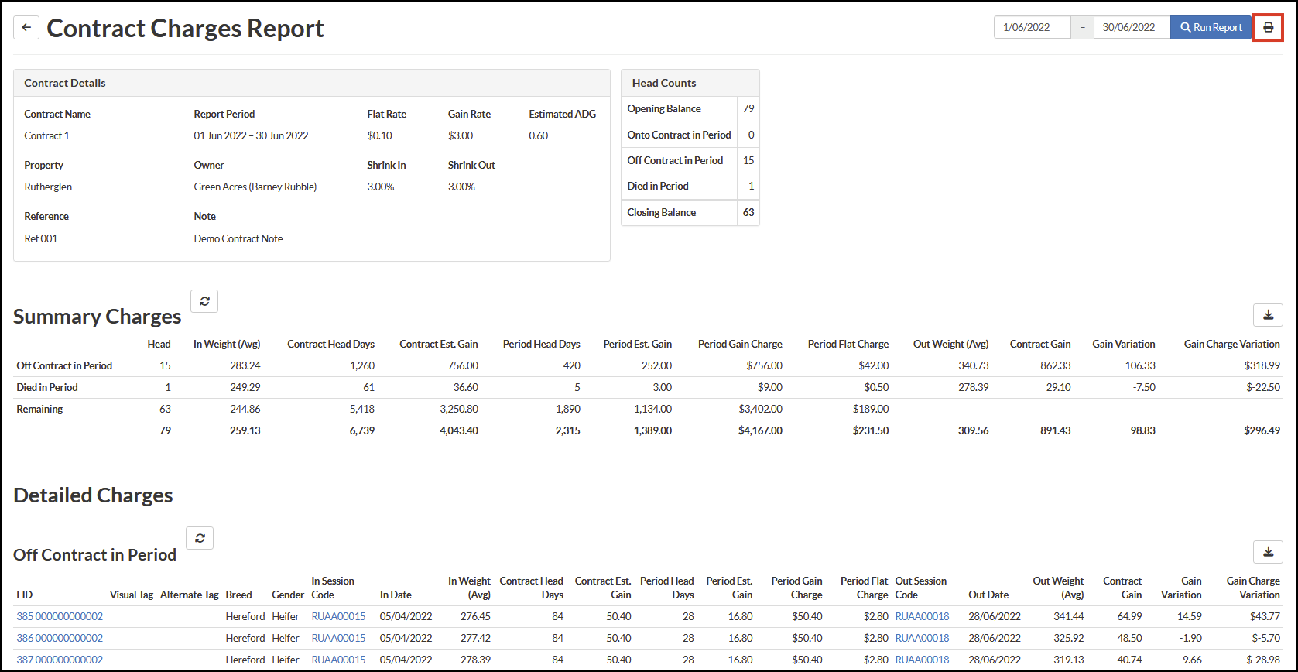Download the Summary Charges table

1268,315
